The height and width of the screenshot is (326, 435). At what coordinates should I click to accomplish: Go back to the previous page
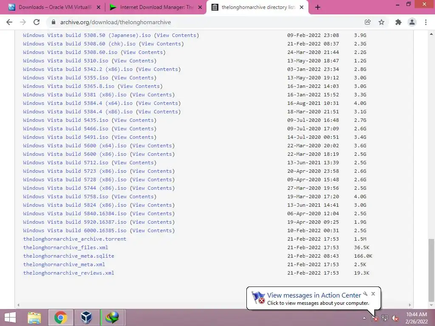9,22
